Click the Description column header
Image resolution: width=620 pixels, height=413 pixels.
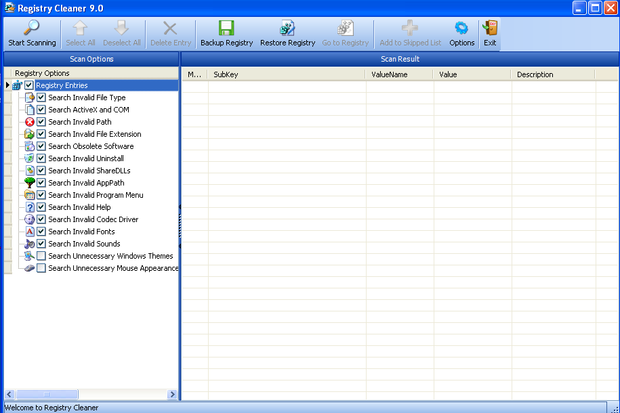(553, 74)
